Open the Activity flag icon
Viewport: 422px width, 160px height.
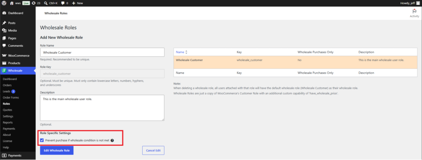(x=414, y=11)
